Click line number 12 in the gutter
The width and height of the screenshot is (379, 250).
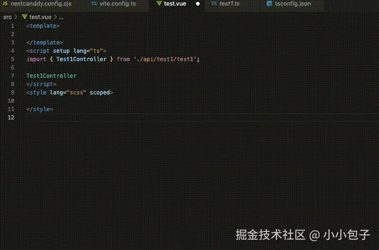point(11,118)
